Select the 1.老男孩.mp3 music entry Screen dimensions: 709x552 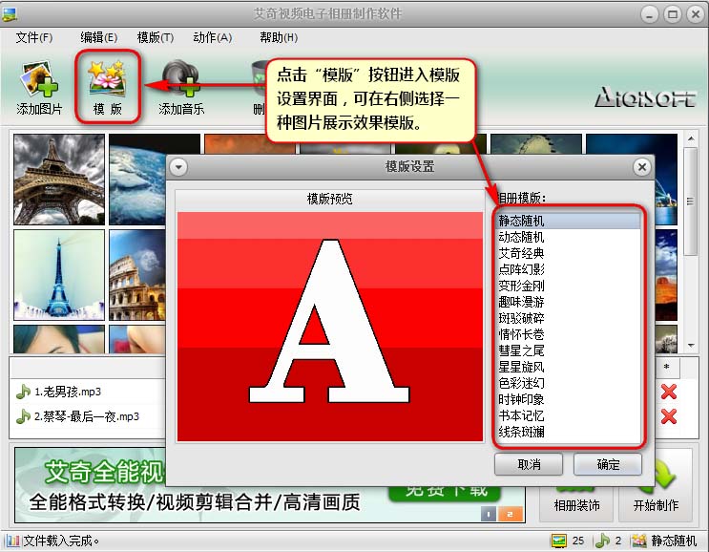pyautogui.click(x=68, y=392)
